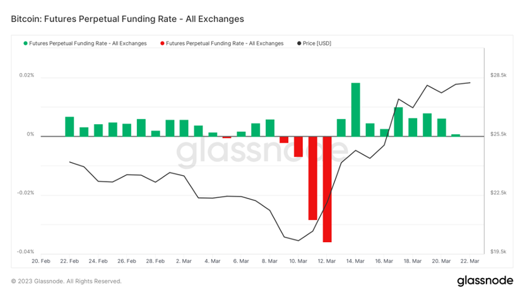Click the '© 2023 Glassnode' copyright text
Image resolution: width=525 pixels, height=295 pixels.
[66, 281]
